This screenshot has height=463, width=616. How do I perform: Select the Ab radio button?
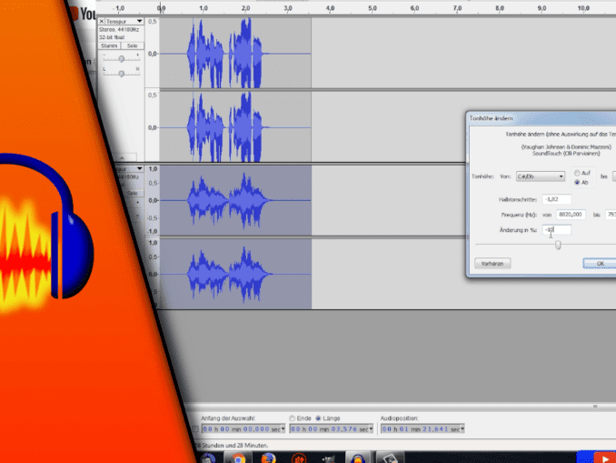click(577, 182)
